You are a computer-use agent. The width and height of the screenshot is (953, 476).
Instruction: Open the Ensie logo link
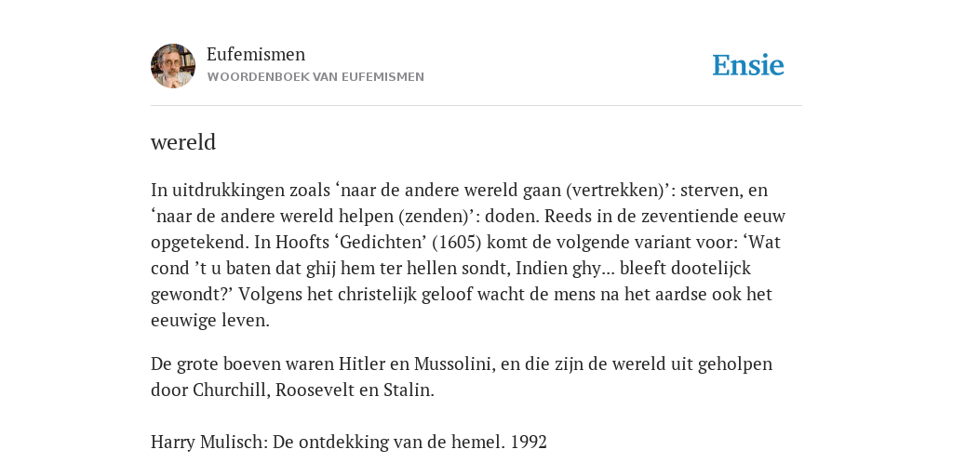(748, 65)
